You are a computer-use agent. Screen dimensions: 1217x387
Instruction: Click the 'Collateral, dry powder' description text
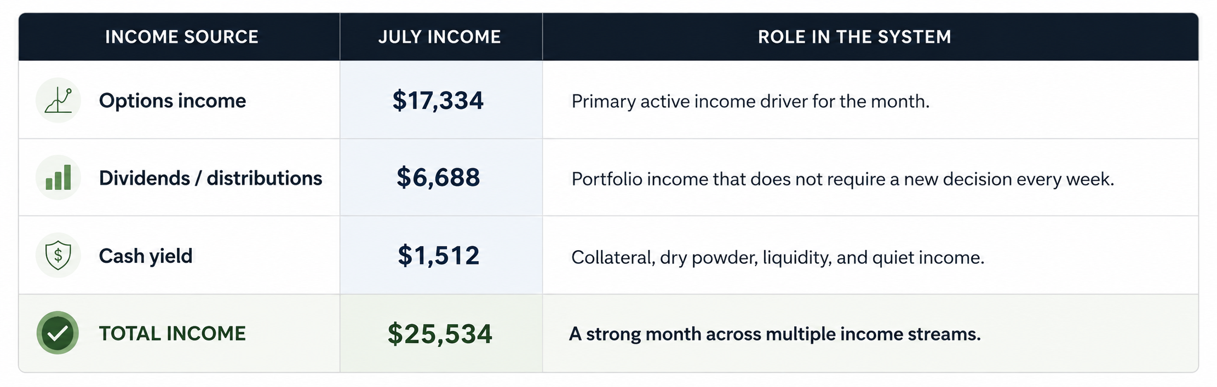[778, 257]
